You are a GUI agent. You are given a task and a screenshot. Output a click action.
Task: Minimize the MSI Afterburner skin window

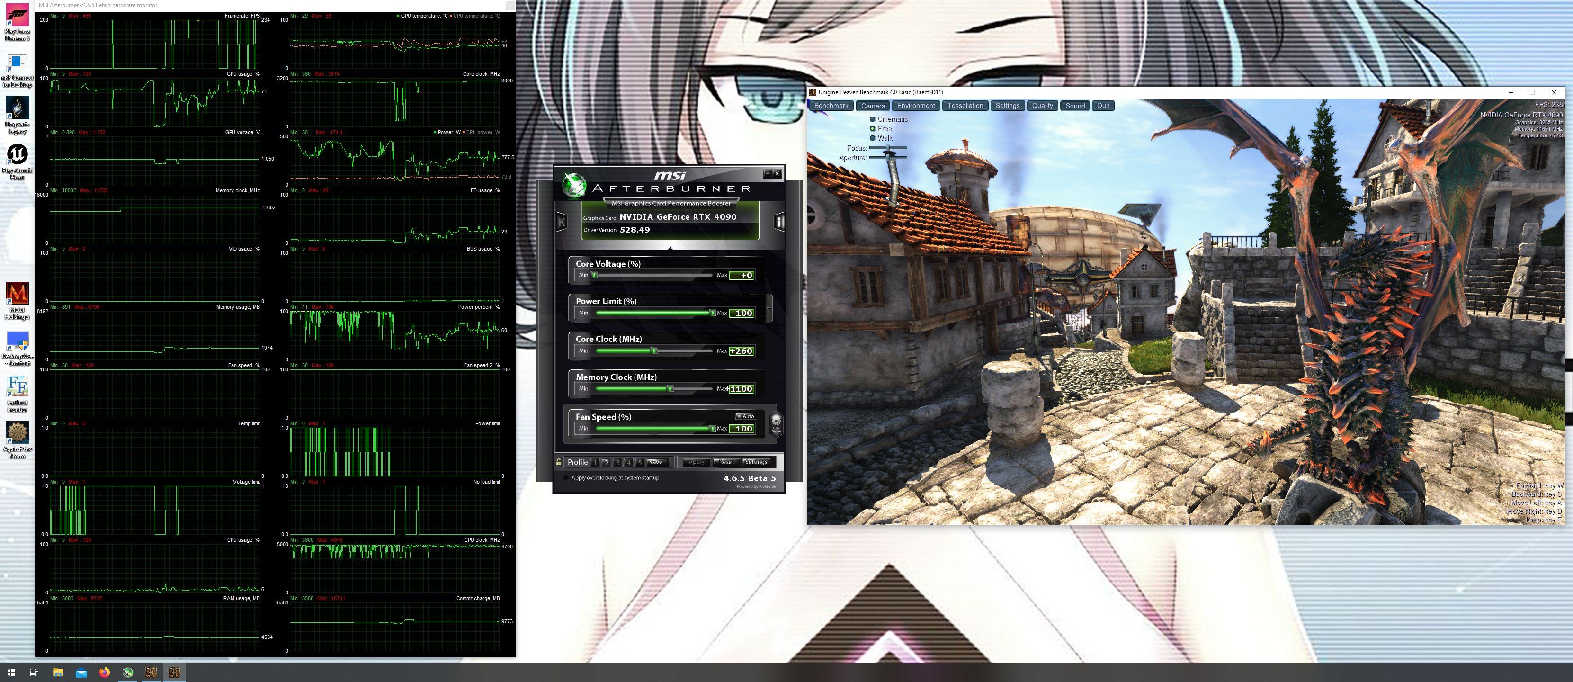[768, 173]
